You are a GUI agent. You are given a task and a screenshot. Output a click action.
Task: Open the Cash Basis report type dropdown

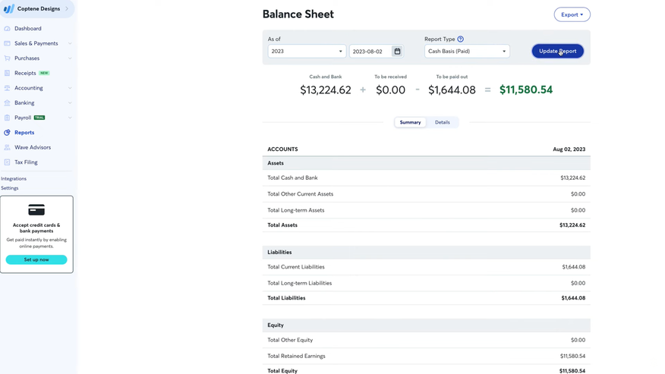click(467, 52)
